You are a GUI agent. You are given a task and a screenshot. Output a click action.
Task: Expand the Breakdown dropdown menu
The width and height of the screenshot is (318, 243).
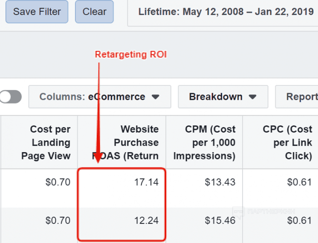pyautogui.click(x=223, y=97)
